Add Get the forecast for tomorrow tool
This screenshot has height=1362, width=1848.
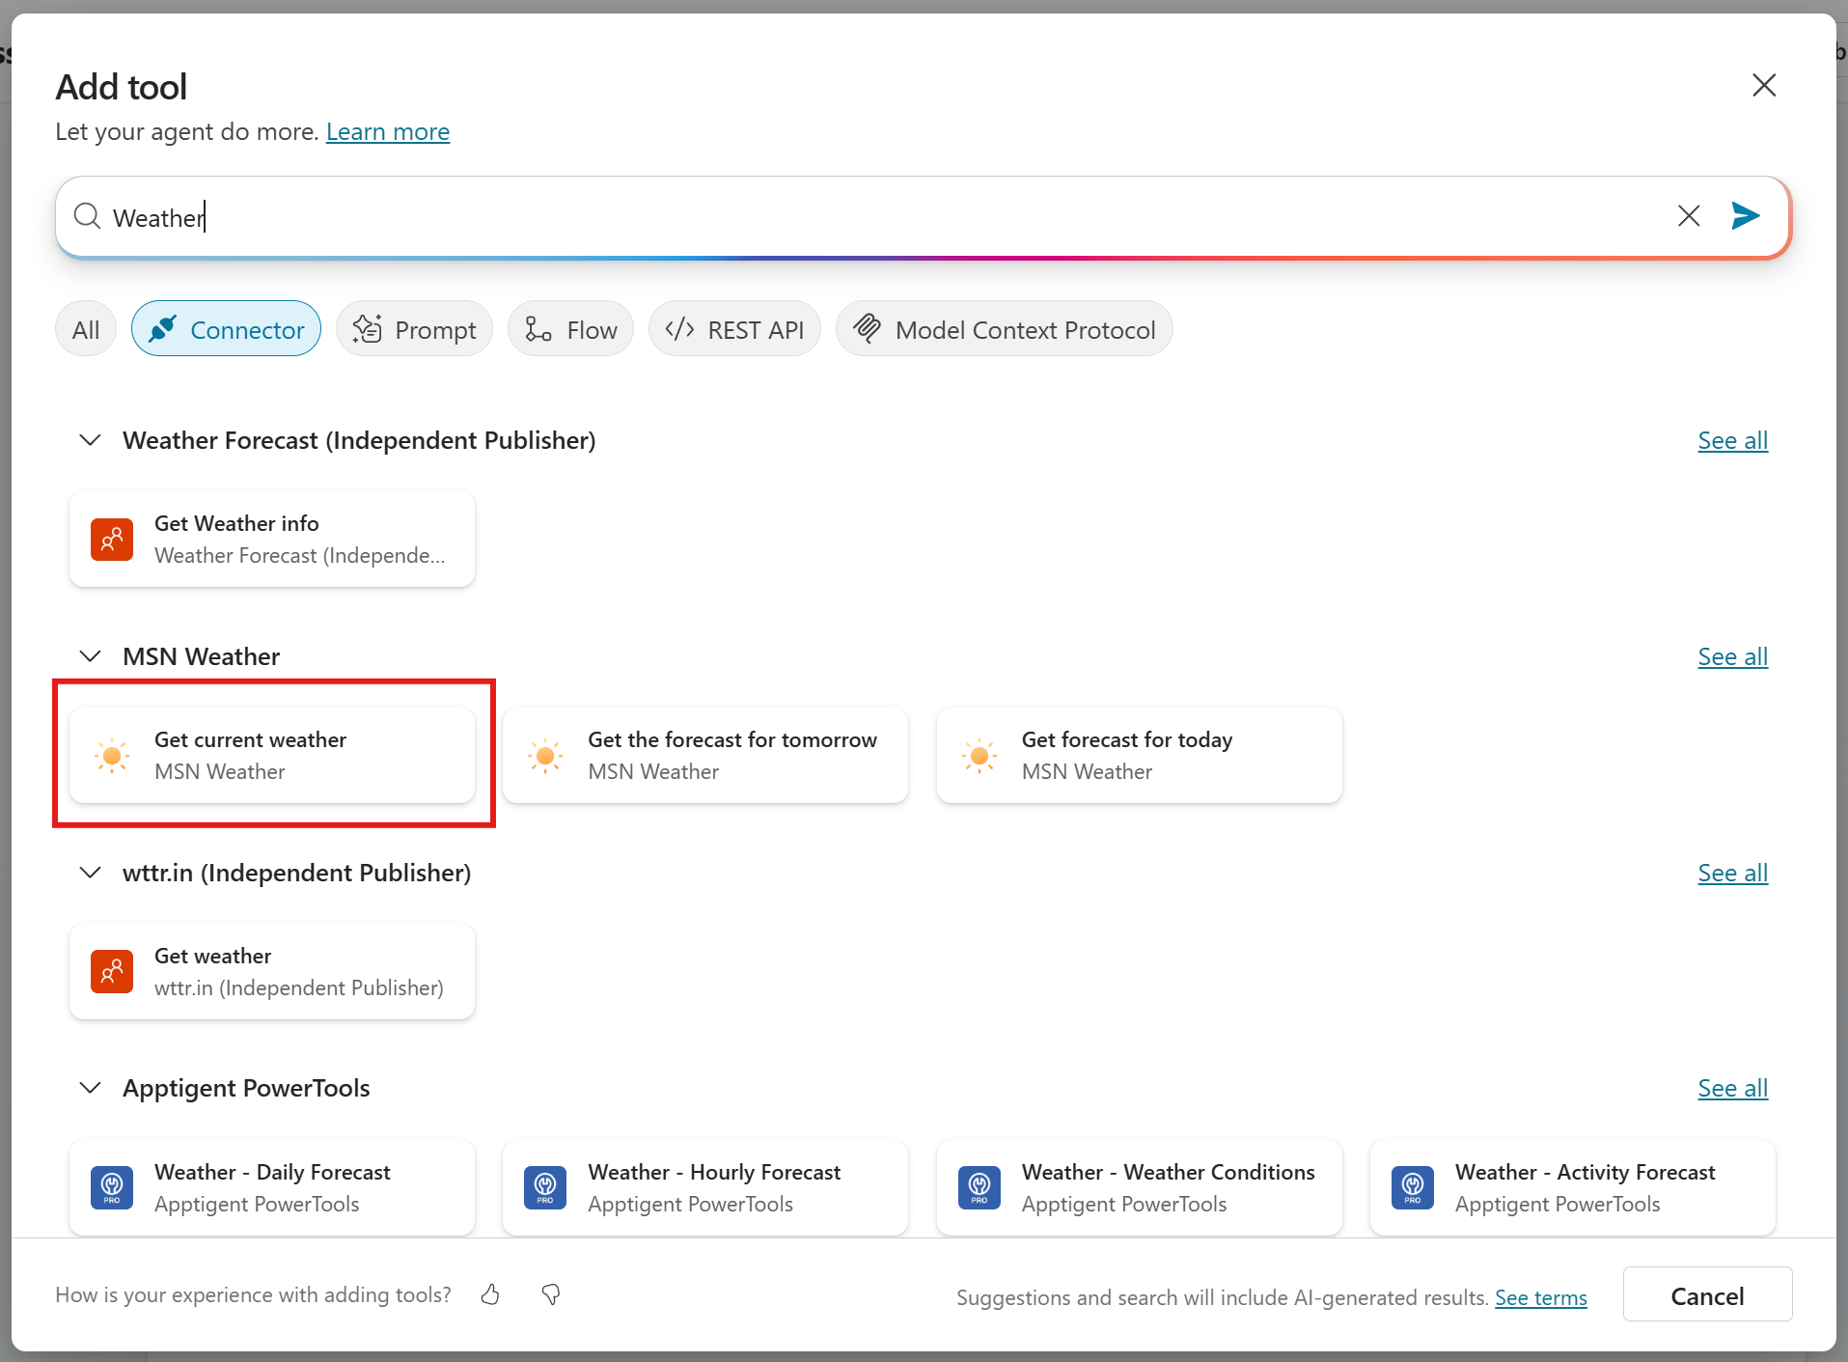tap(705, 756)
